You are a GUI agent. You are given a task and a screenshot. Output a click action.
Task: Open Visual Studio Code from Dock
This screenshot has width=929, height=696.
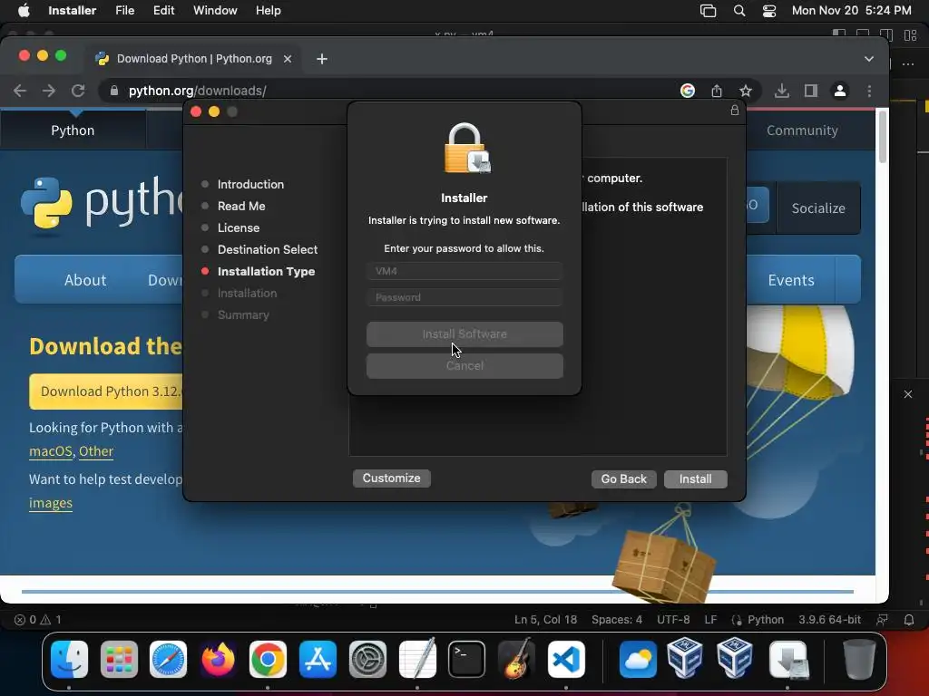coord(566,660)
